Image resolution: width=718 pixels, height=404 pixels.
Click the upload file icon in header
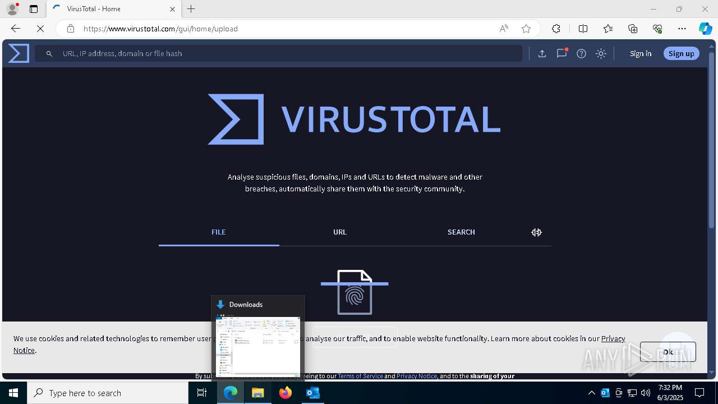point(542,53)
